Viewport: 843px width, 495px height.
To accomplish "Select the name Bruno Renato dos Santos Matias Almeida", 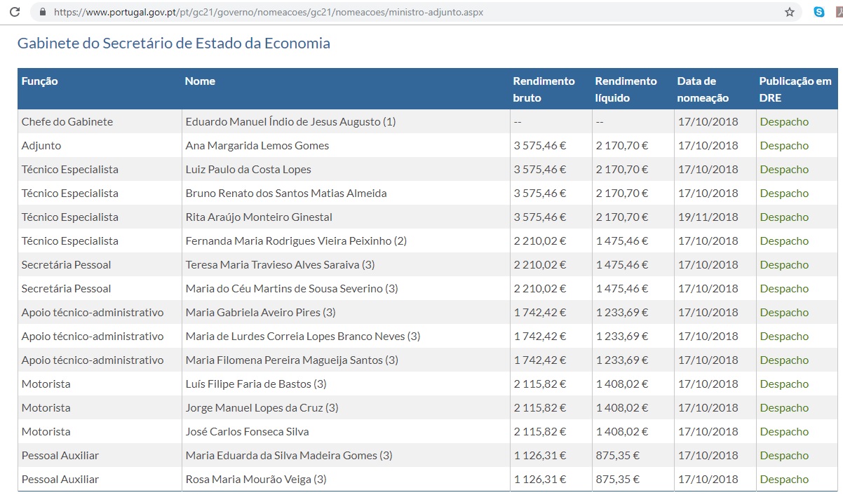I will [x=286, y=193].
